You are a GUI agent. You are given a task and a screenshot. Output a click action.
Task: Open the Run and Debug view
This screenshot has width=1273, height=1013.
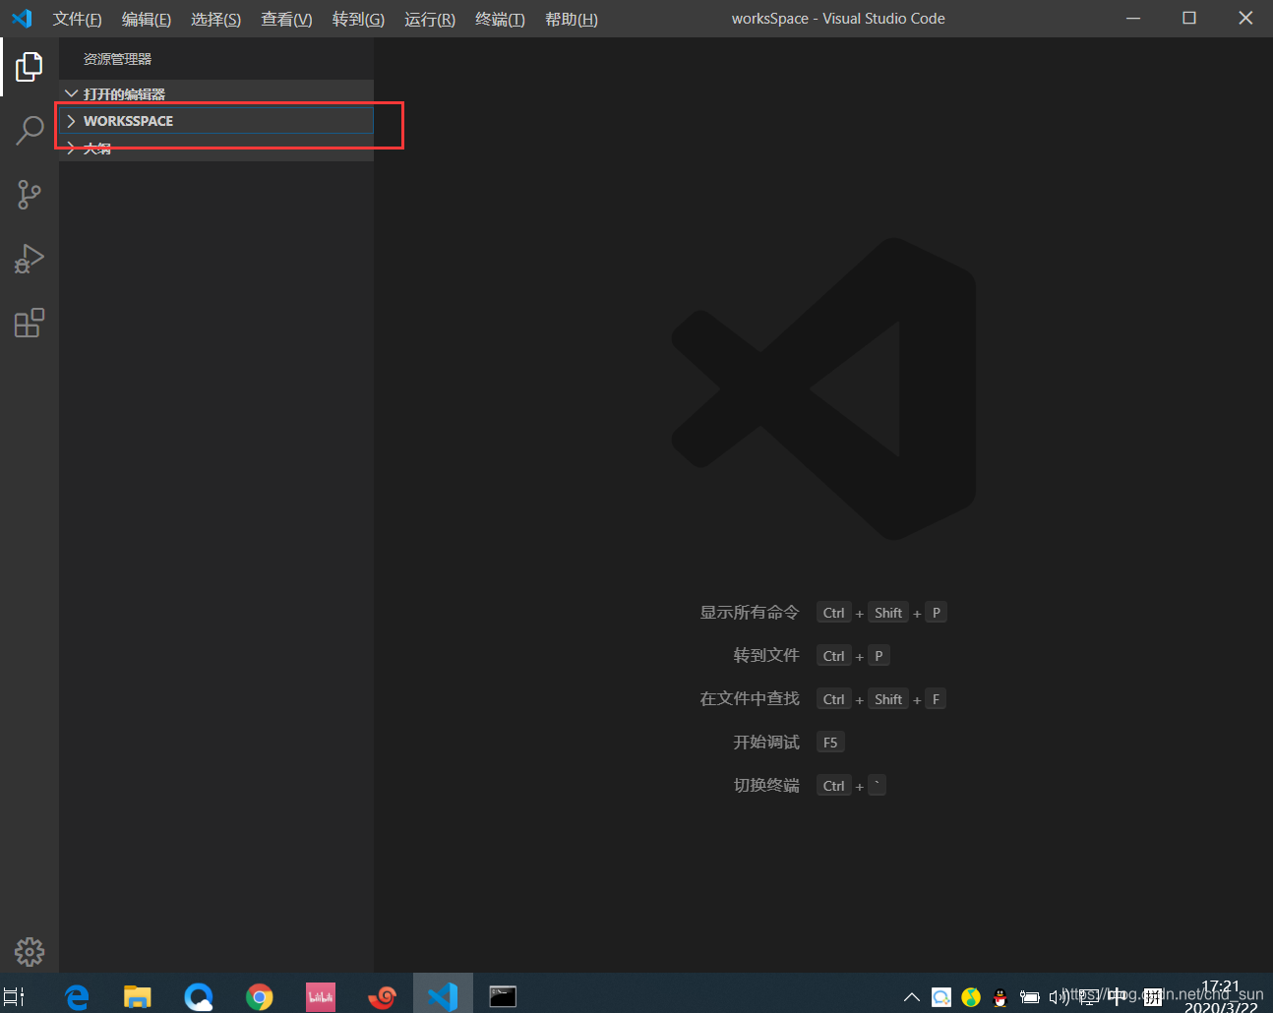(30, 259)
